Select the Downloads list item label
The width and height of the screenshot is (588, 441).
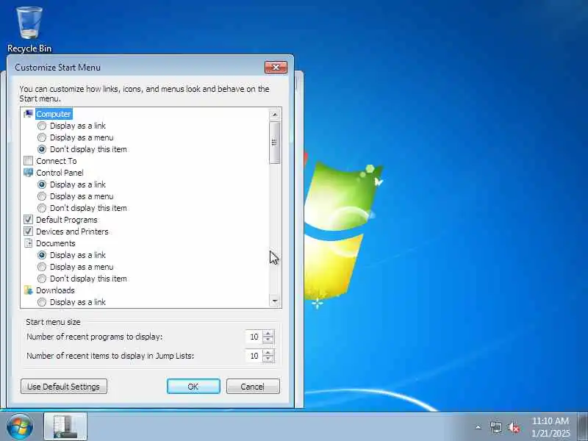click(55, 290)
